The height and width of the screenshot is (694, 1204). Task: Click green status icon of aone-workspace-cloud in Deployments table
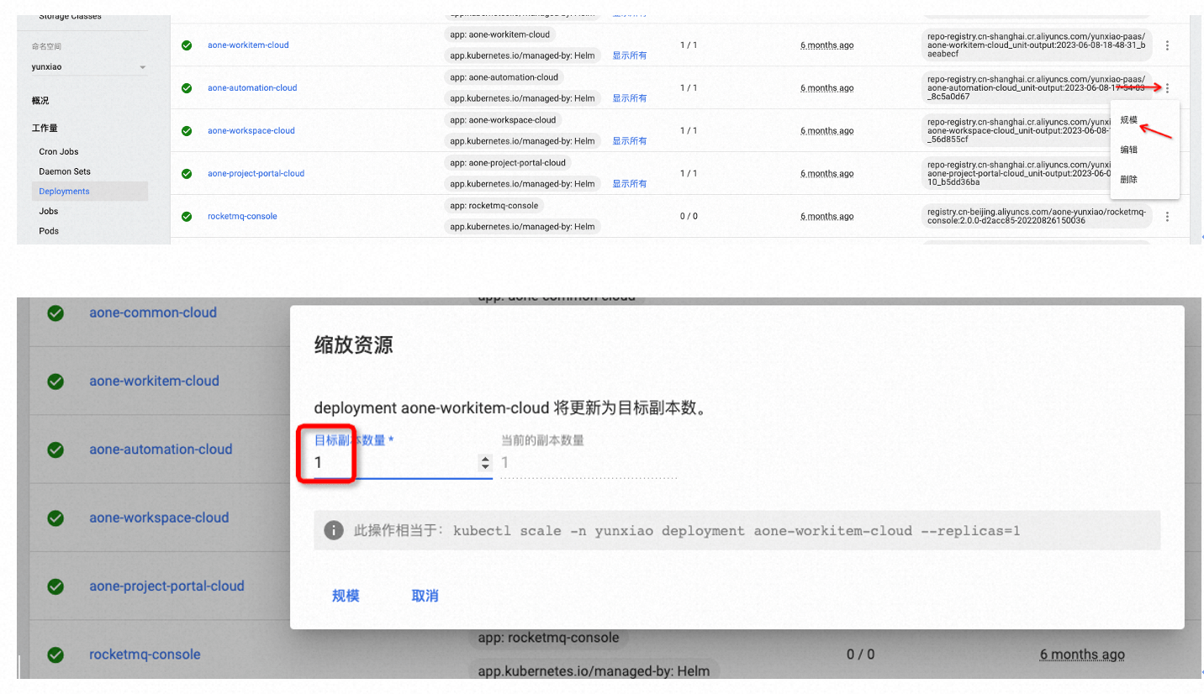click(187, 131)
